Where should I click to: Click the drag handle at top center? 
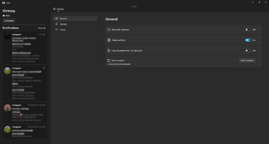click(x=134, y=6)
